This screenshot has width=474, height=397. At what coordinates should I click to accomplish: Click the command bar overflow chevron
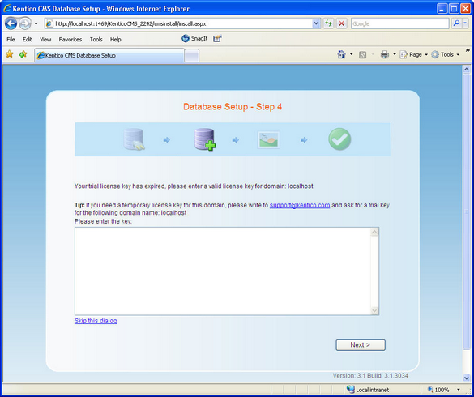coord(468,50)
